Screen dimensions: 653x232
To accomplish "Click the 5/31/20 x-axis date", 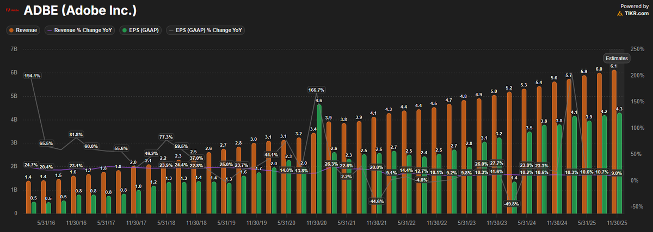I will click(x=286, y=222).
